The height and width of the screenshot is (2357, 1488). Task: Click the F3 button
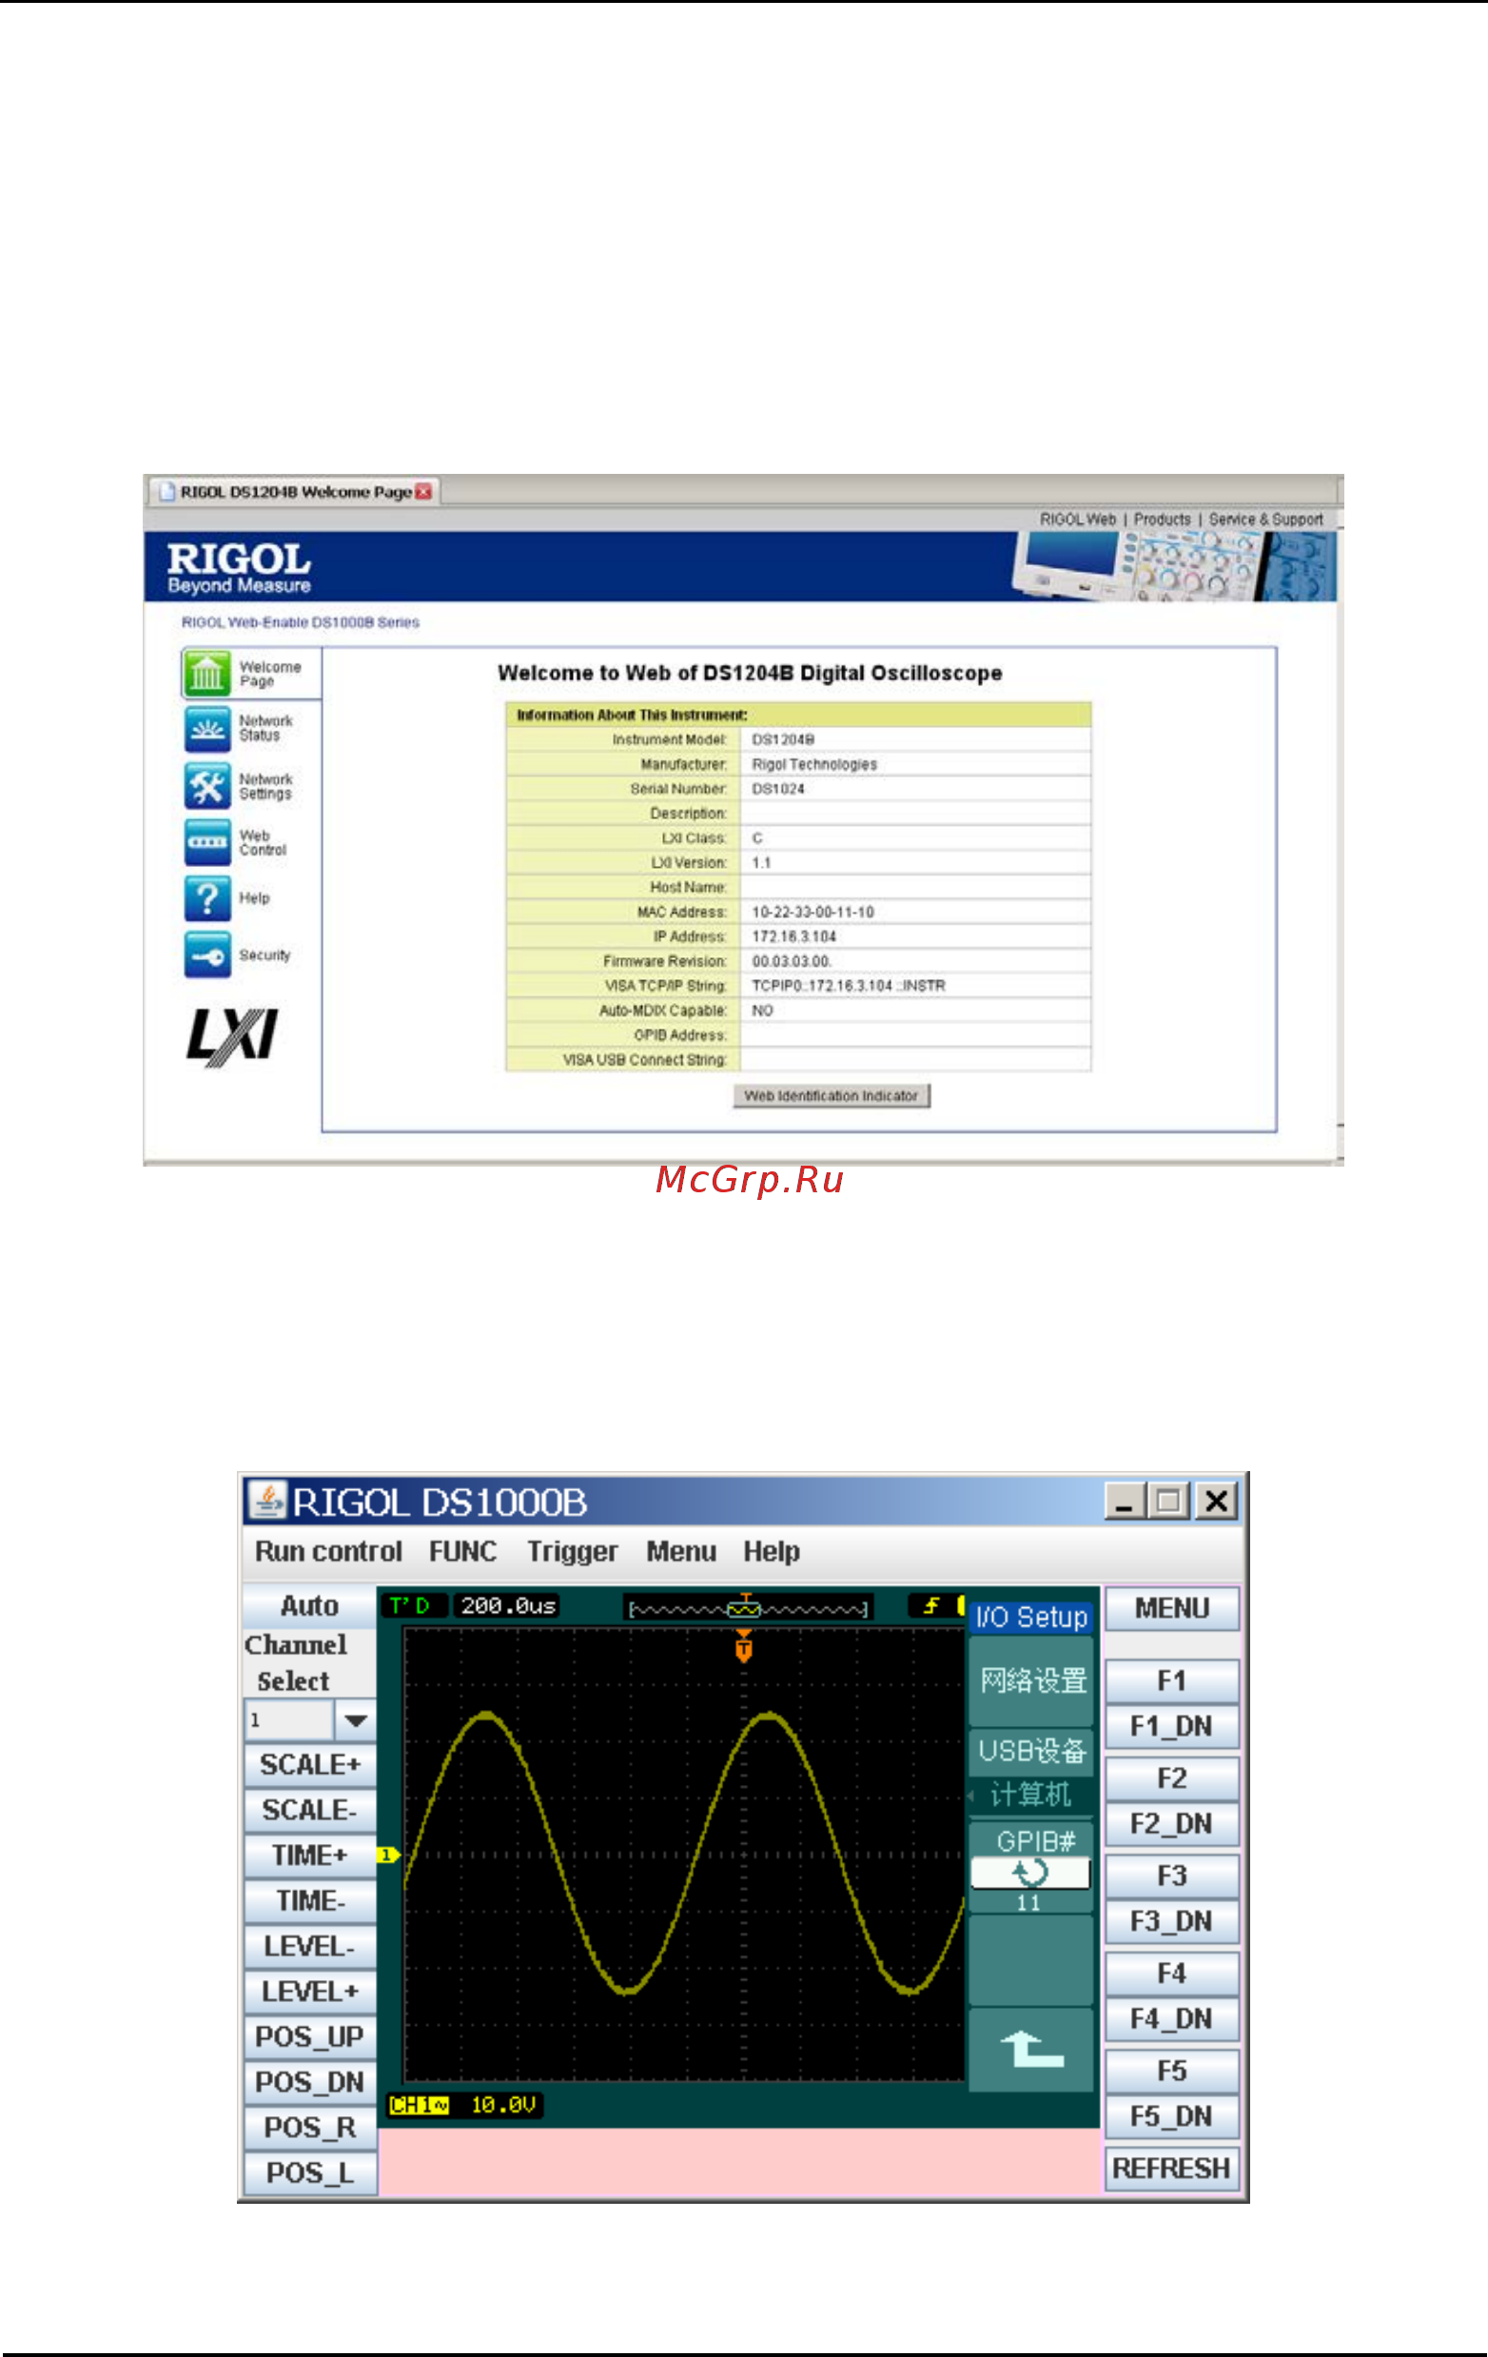coord(1172,1876)
